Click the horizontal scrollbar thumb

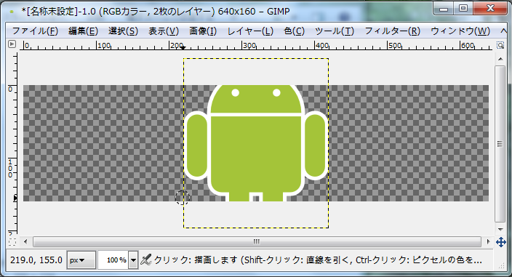coord(257,242)
